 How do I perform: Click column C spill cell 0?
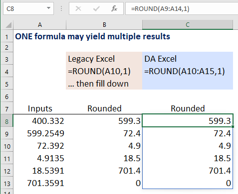pyautogui.click(x=188, y=183)
